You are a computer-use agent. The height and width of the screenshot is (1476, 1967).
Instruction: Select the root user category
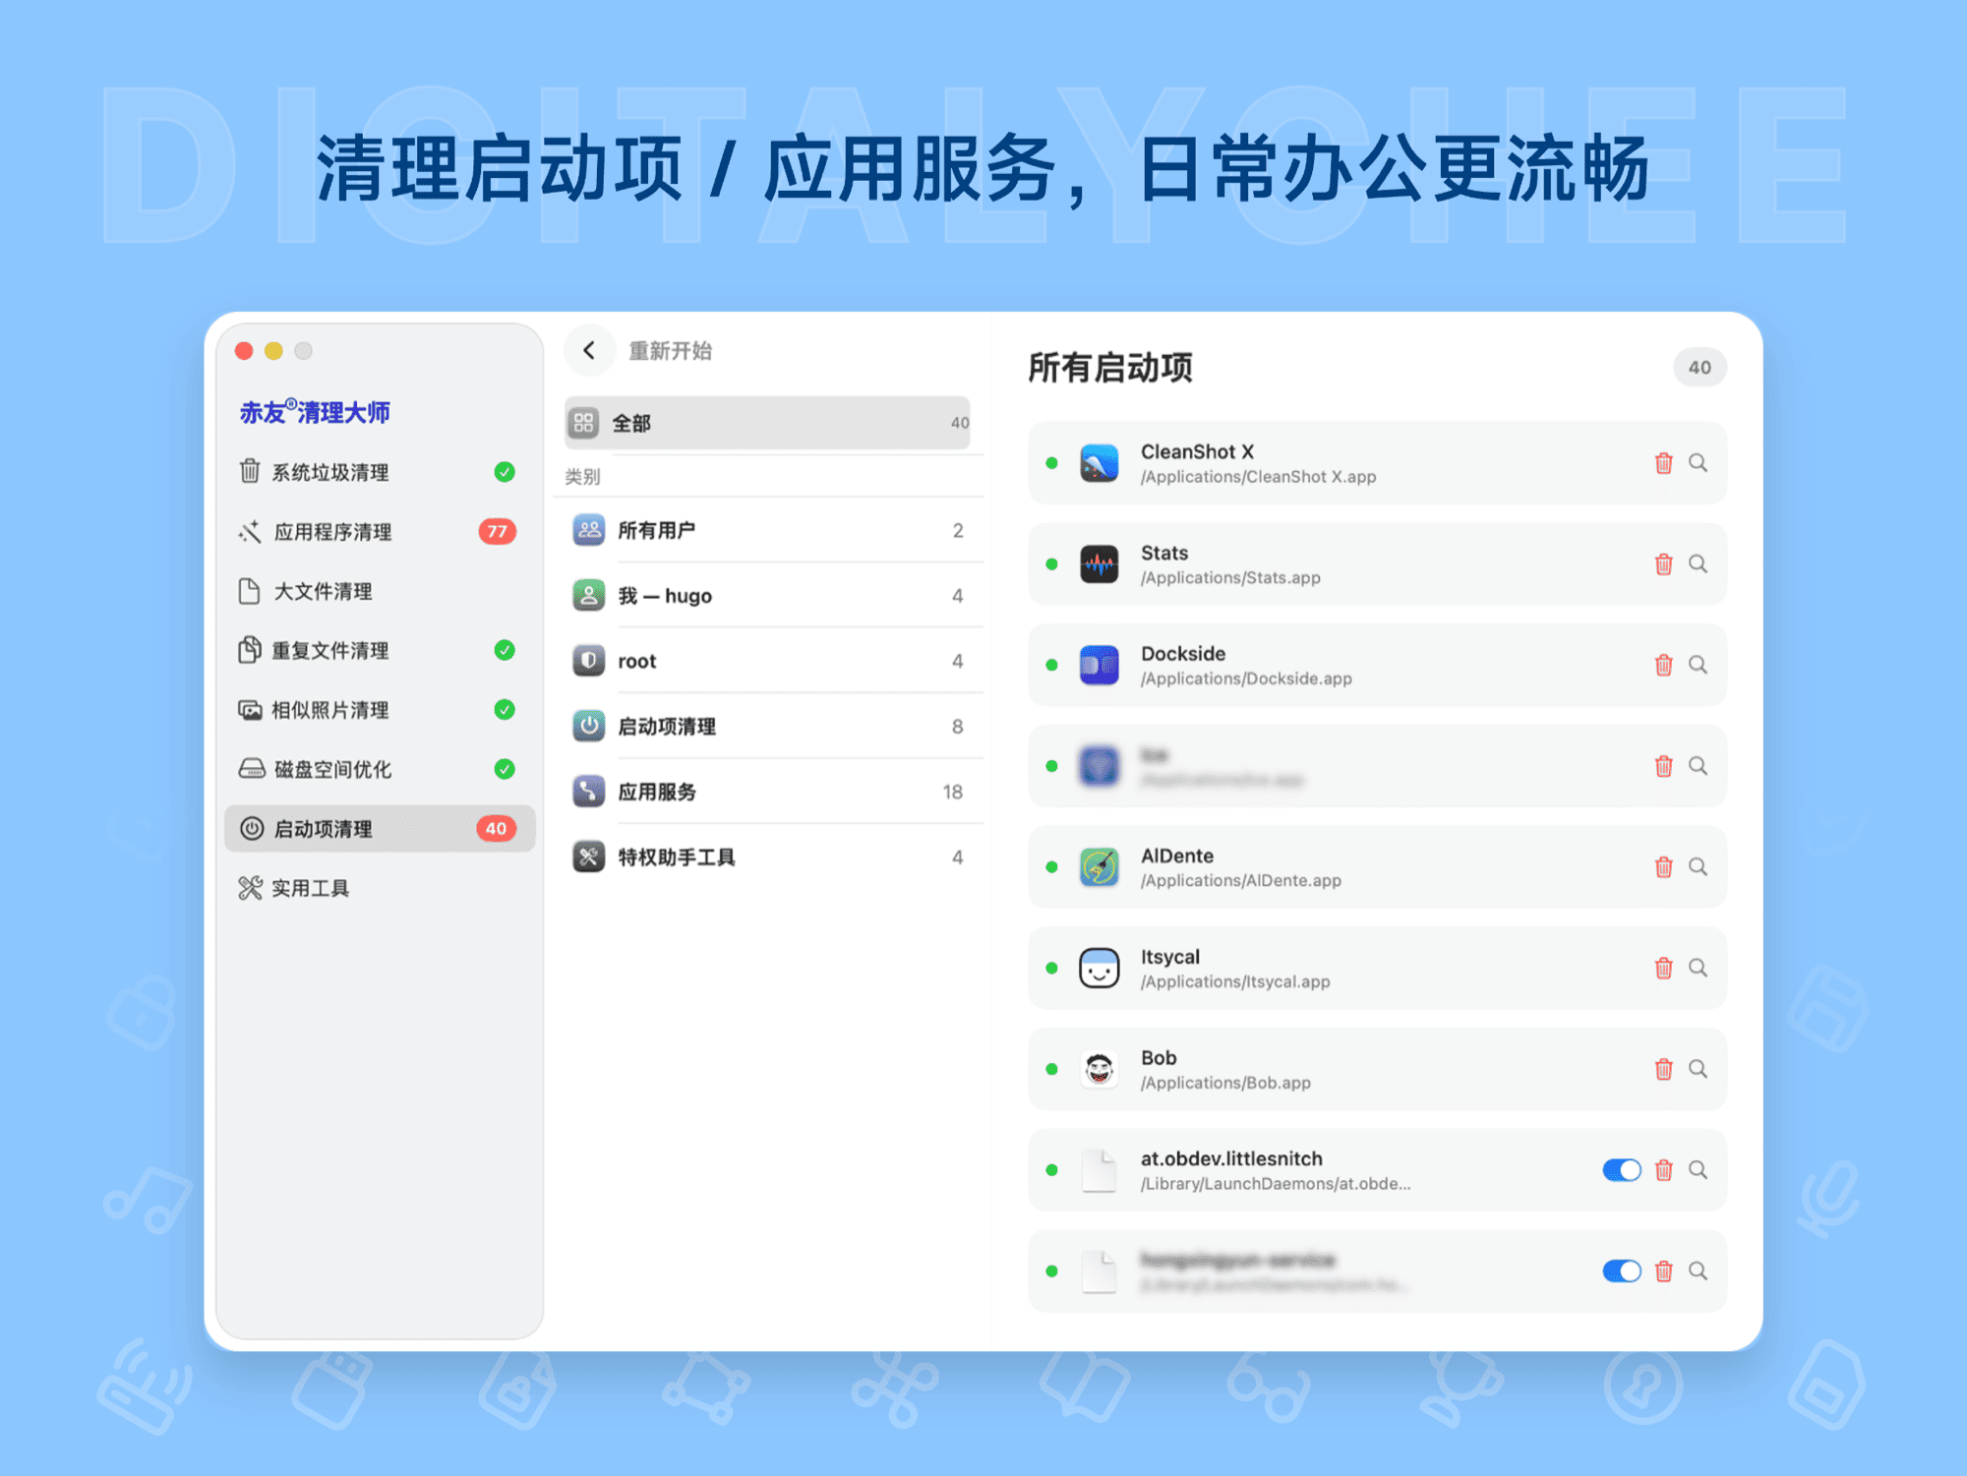636,660
